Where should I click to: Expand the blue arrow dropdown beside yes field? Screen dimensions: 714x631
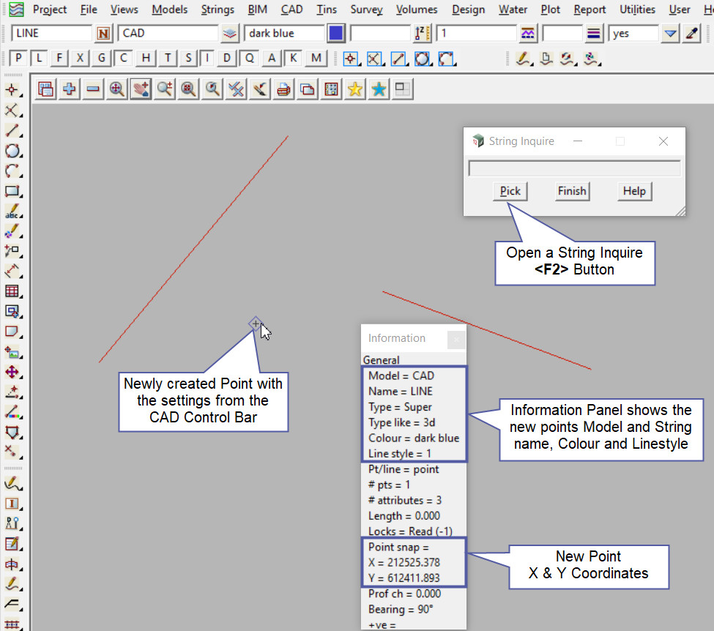click(669, 34)
